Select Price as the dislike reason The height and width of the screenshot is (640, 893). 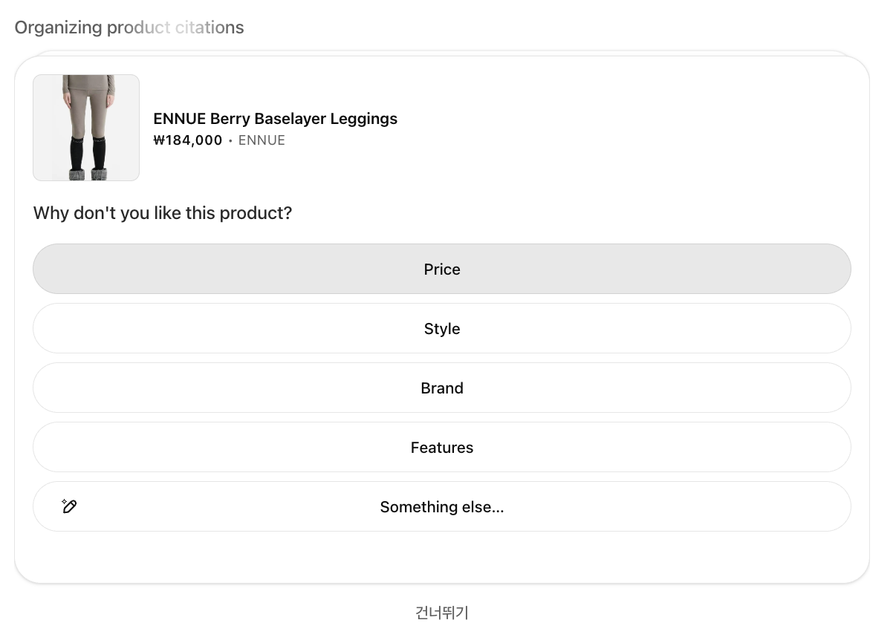point(442,269)
